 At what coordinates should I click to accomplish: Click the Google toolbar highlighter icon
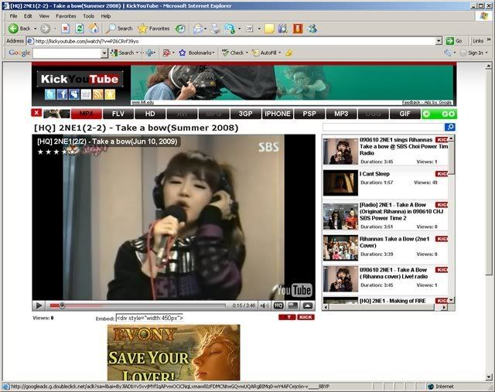coord(288,53)
